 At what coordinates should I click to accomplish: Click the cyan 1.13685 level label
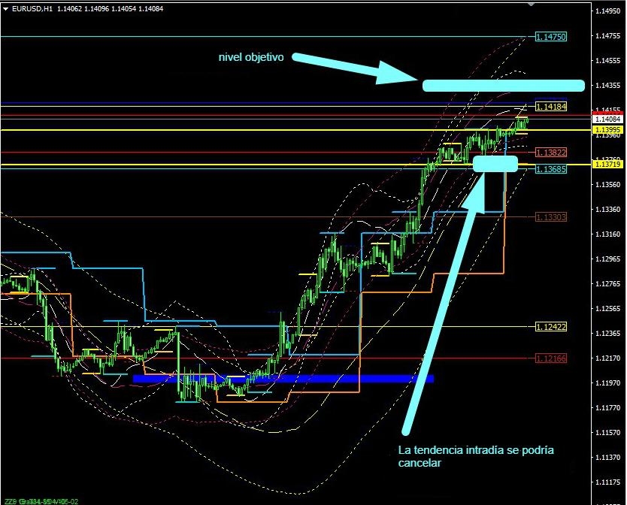(551, 169)
